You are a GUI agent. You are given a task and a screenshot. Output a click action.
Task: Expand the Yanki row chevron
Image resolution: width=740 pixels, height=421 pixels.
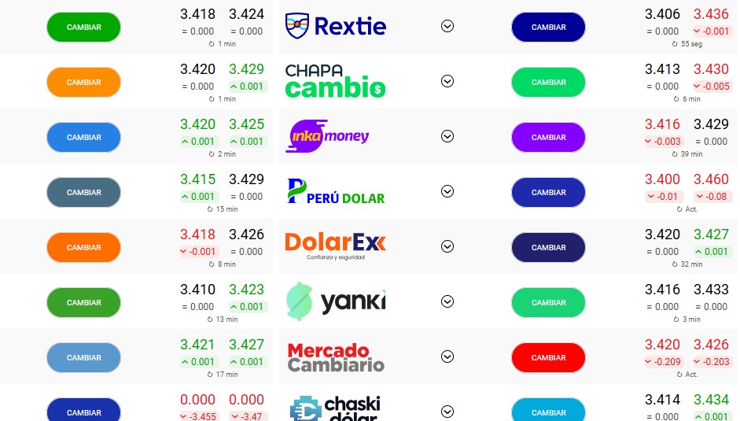[447, 301]
